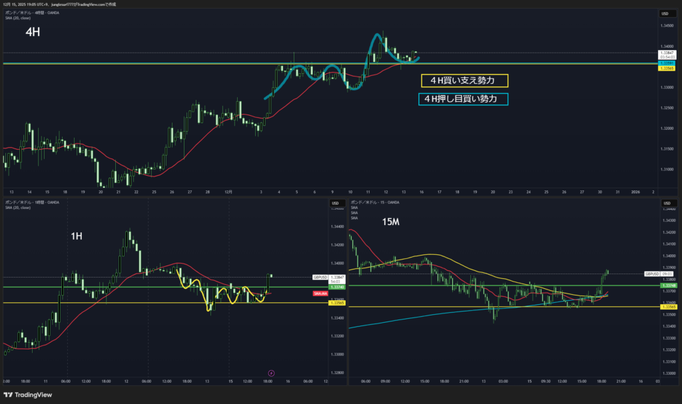Select the SMA (20, close) legend on 4H chart
This screenshot has width=682, height=404.
click(x=19, y=17)
